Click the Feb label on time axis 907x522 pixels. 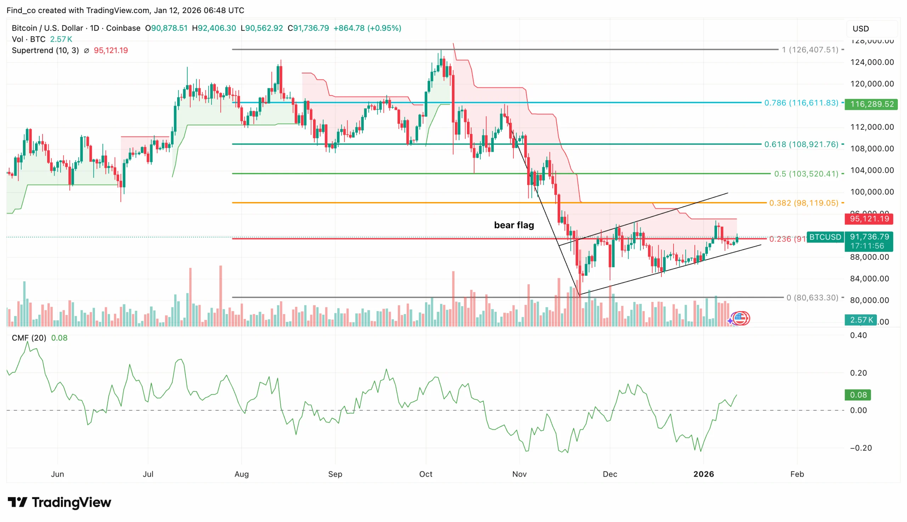point(797,474)
